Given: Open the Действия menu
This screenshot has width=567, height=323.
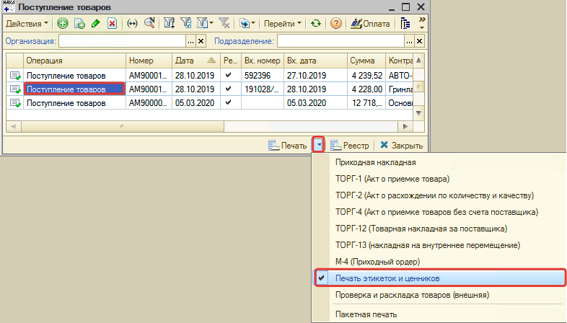Looking at the screenshot, I should click(27, 24).
